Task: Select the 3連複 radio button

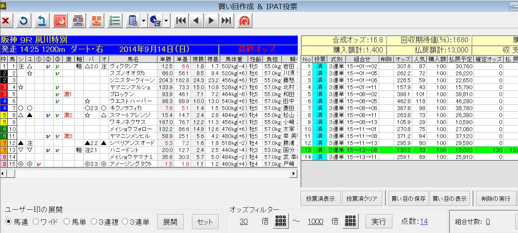Action: click(93, 221)
